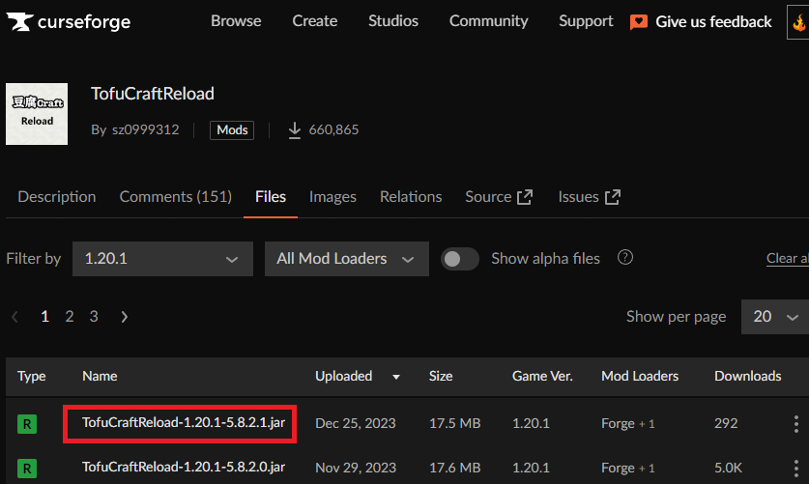Jump to page 3 of files

[94, 316]
